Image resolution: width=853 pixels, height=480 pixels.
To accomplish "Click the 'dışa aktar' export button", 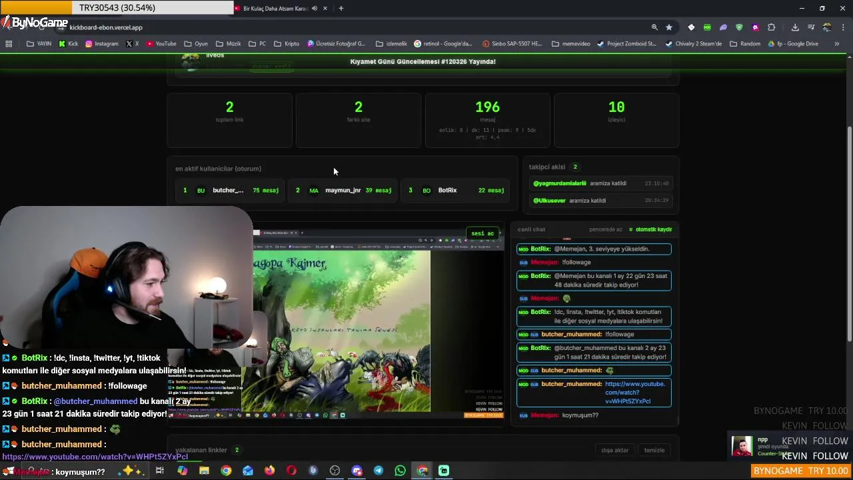I will tap(614, 450).
